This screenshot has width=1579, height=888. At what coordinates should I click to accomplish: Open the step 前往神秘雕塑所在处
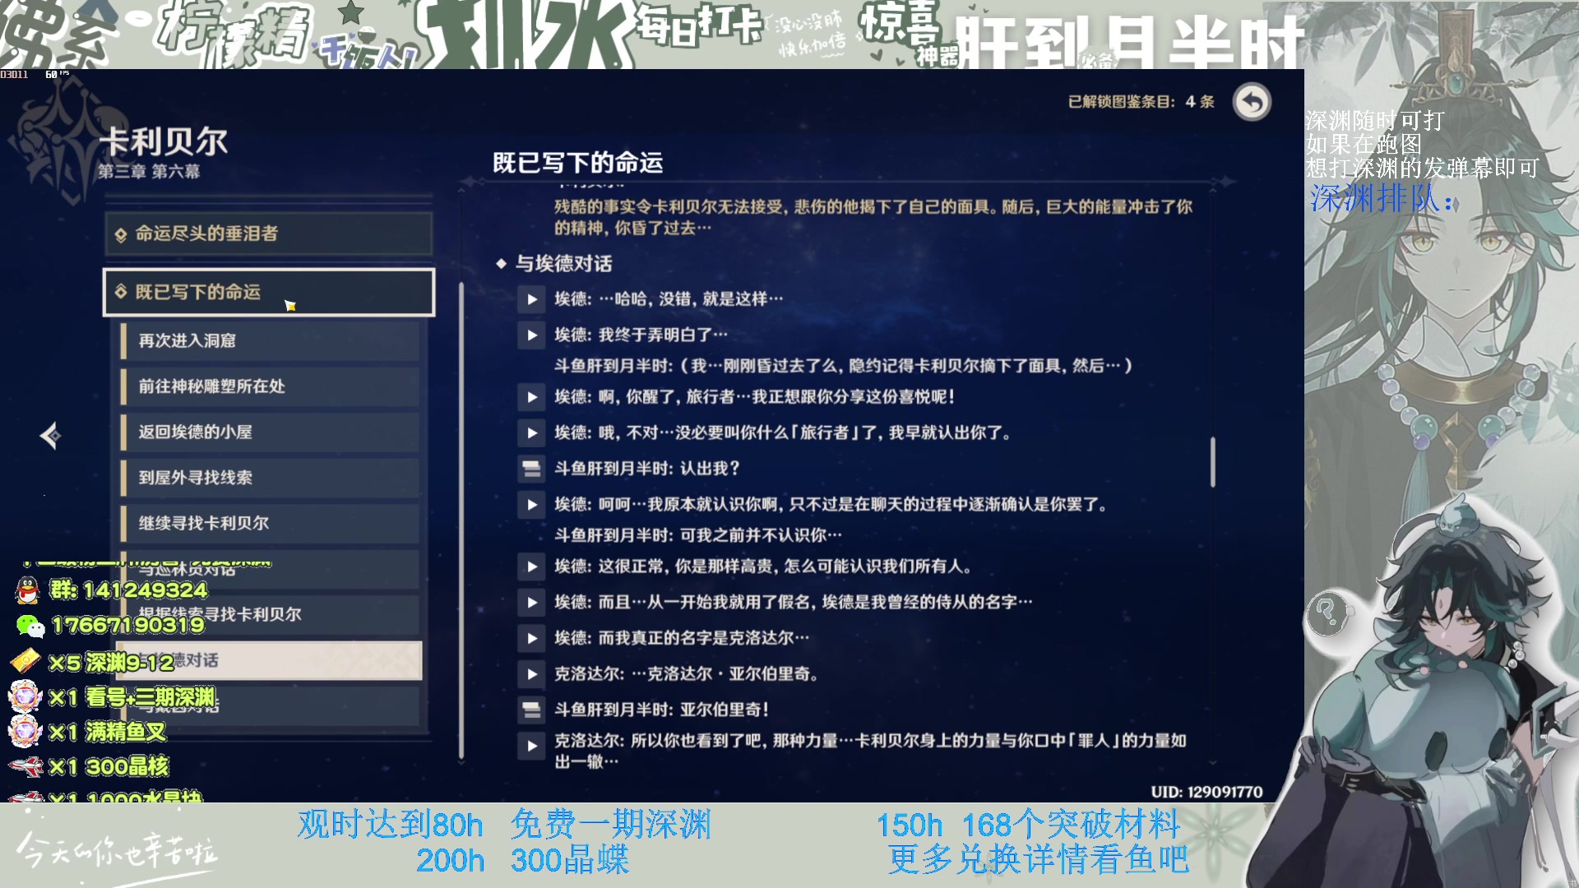271,386
